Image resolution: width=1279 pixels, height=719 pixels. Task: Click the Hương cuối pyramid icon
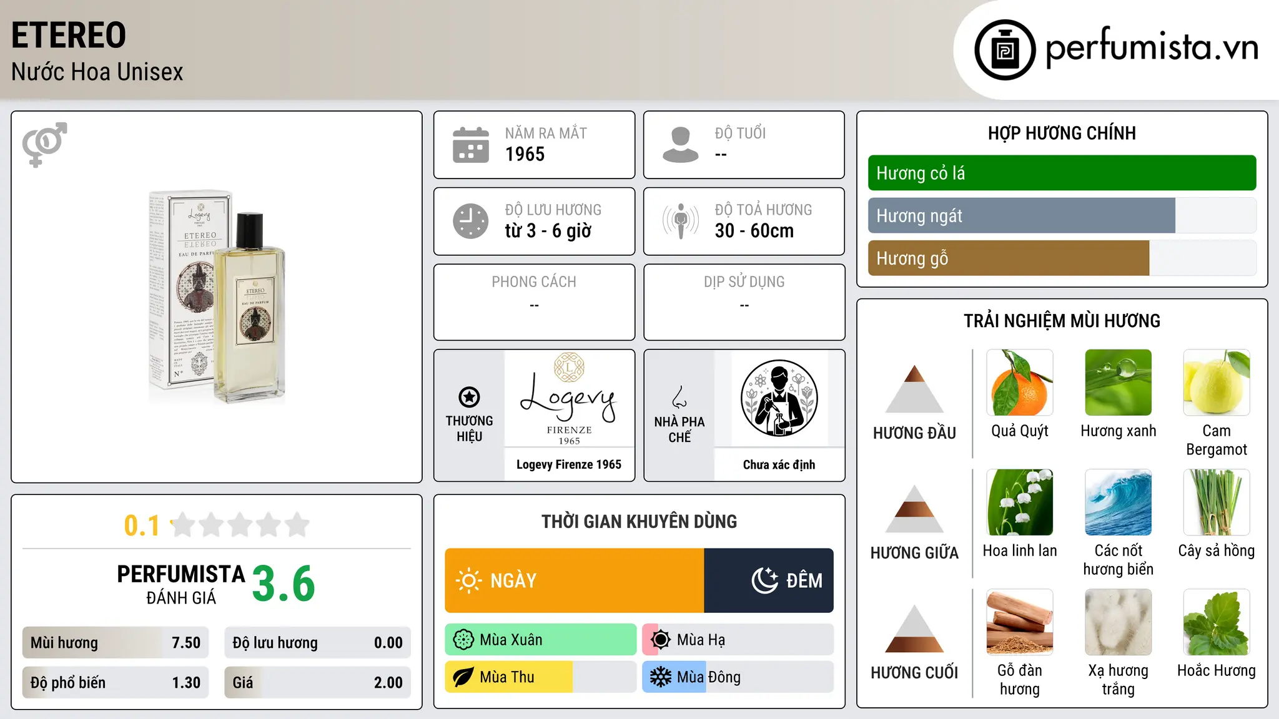(x=914, y=629)
